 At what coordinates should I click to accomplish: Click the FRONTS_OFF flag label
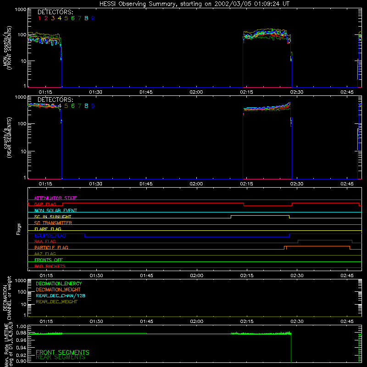pos(49,260)
